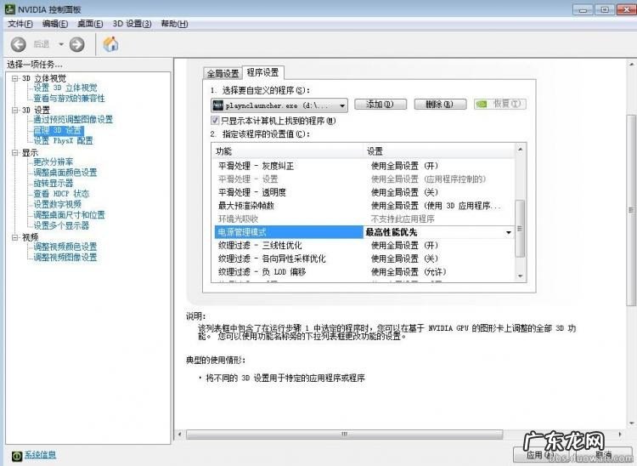
Task: Open the playnclauncher.exe program dropdown
Action: pyautogui.click(x=279, y=105)
